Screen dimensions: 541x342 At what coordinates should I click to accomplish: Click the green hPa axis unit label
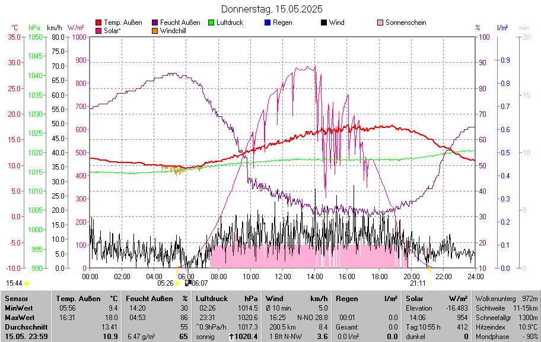click(x=34, y=28)
